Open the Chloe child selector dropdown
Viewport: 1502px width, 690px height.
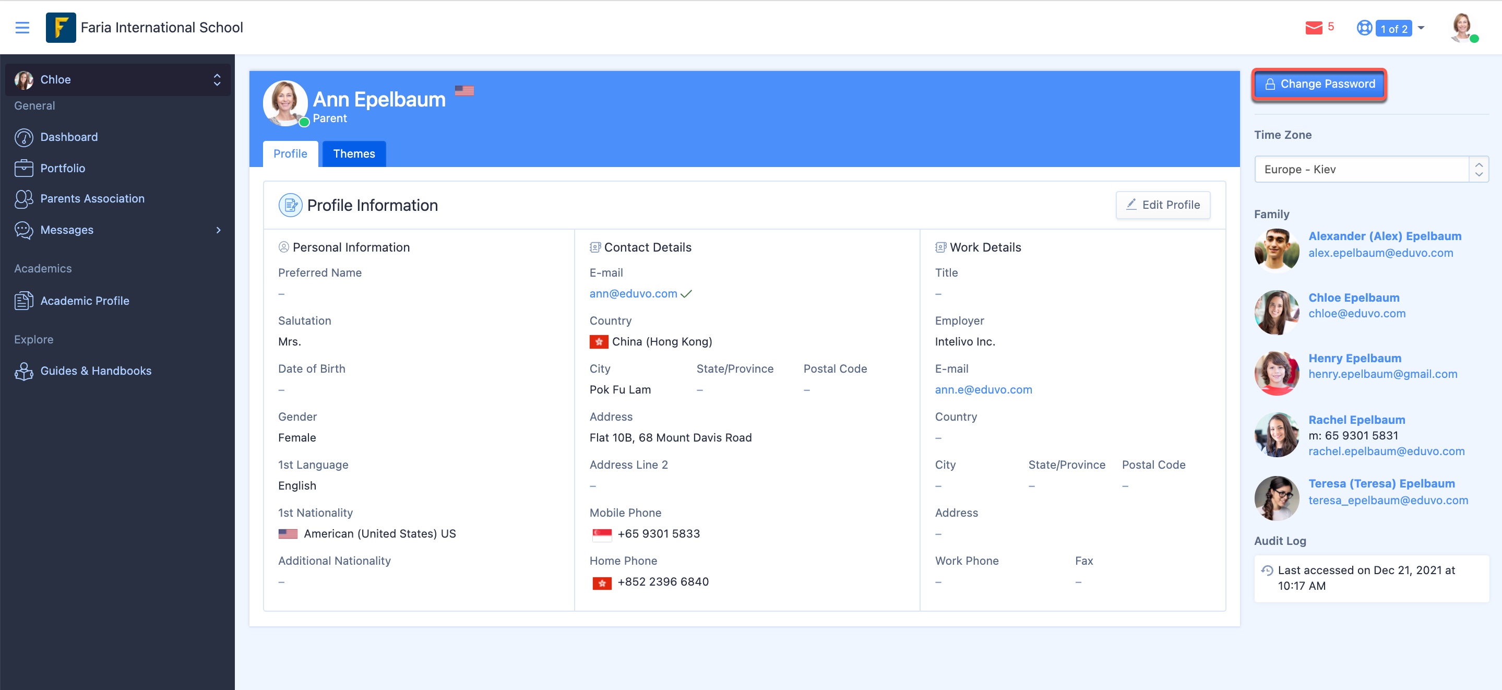click(118, 80)
